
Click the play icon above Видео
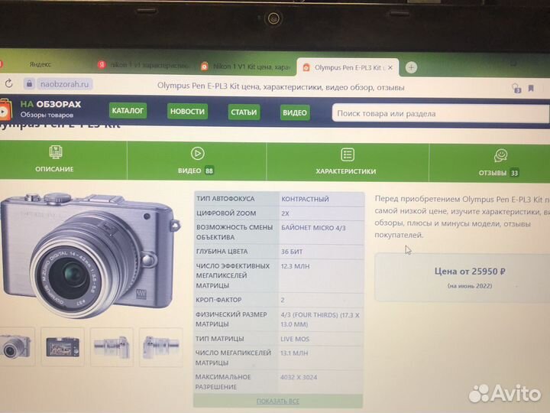(x=198, y=154)
